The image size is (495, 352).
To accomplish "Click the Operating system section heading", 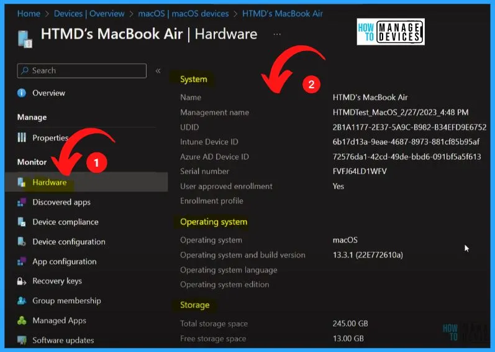I will point(214,222).
